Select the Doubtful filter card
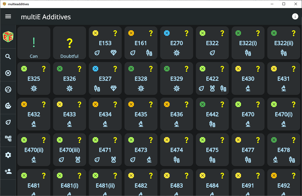This screenshot has width=302, height=196. tap(70, 43)
